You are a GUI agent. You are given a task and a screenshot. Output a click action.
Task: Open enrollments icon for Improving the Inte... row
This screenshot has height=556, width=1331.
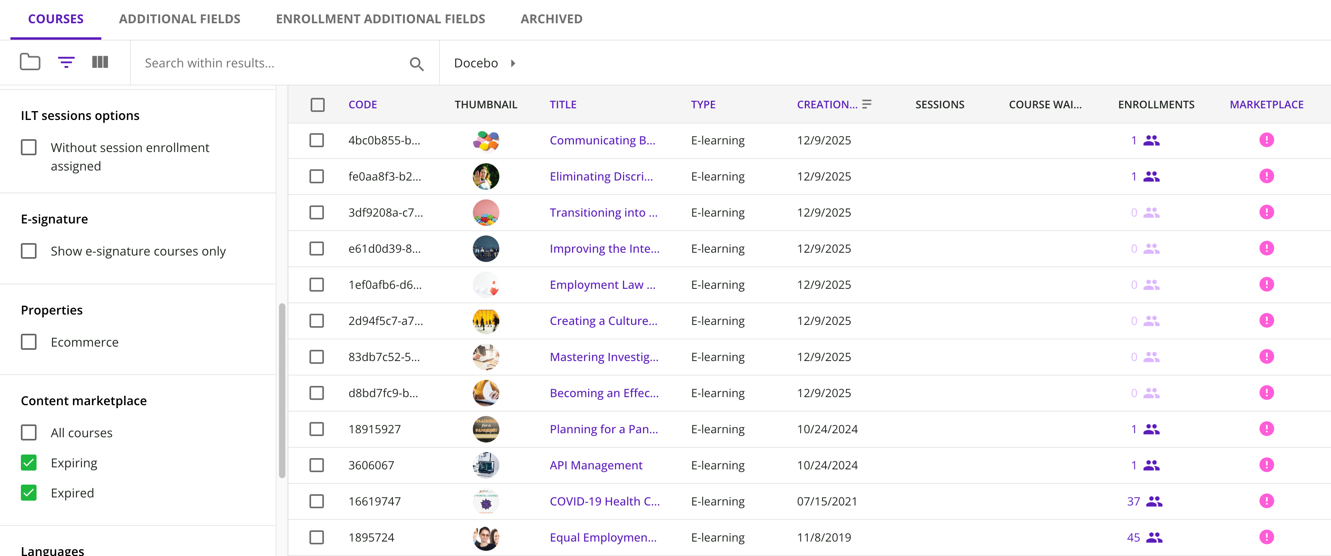click(1151, 249)
